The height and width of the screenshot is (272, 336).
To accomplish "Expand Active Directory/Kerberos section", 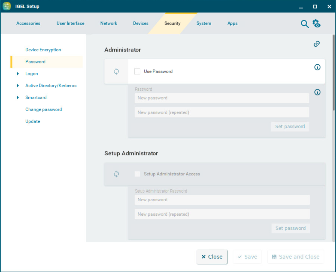I will (x=18, y=86).
